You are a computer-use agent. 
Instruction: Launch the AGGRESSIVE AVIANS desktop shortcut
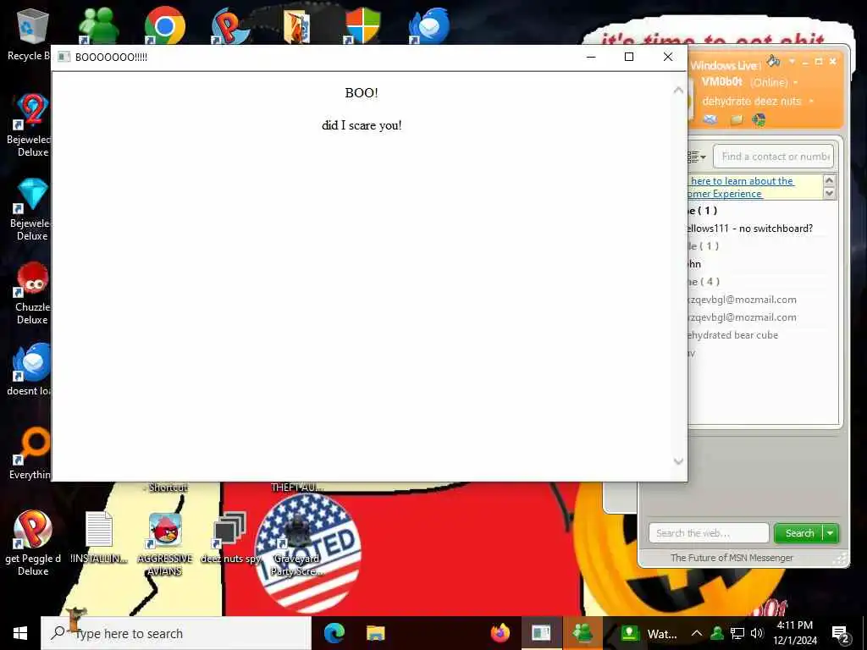coord(165,544)
